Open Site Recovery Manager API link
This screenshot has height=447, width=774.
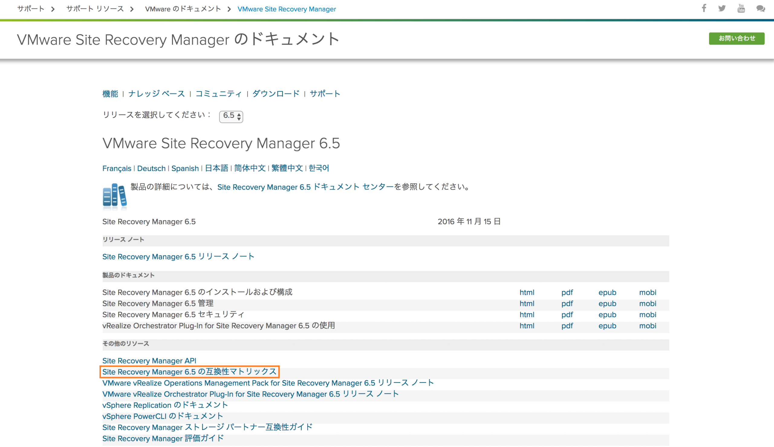pyautogui.click(x=149, y=361)
